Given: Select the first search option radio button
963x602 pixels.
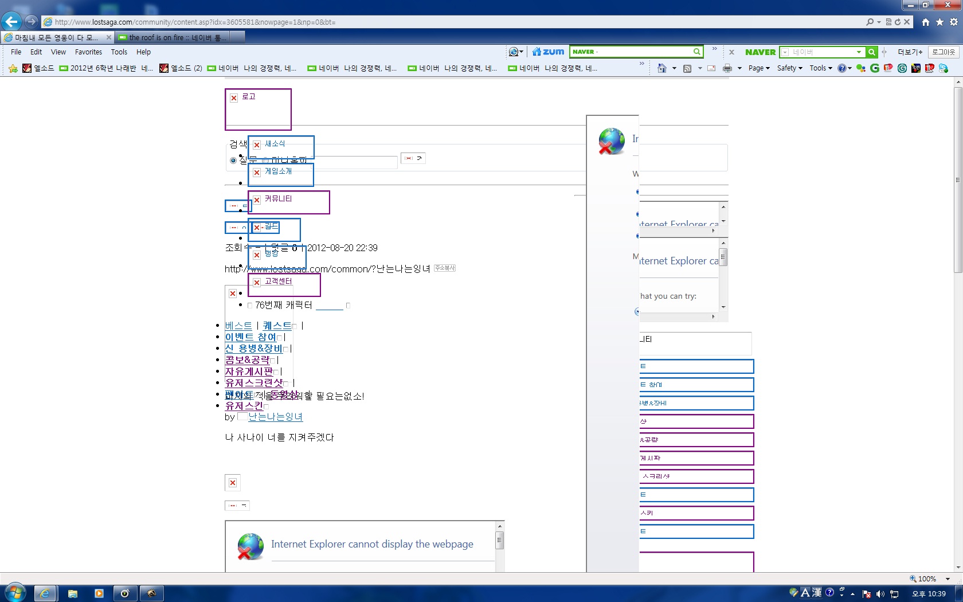Looking at the screenshot, I should [x=233, y=161].
